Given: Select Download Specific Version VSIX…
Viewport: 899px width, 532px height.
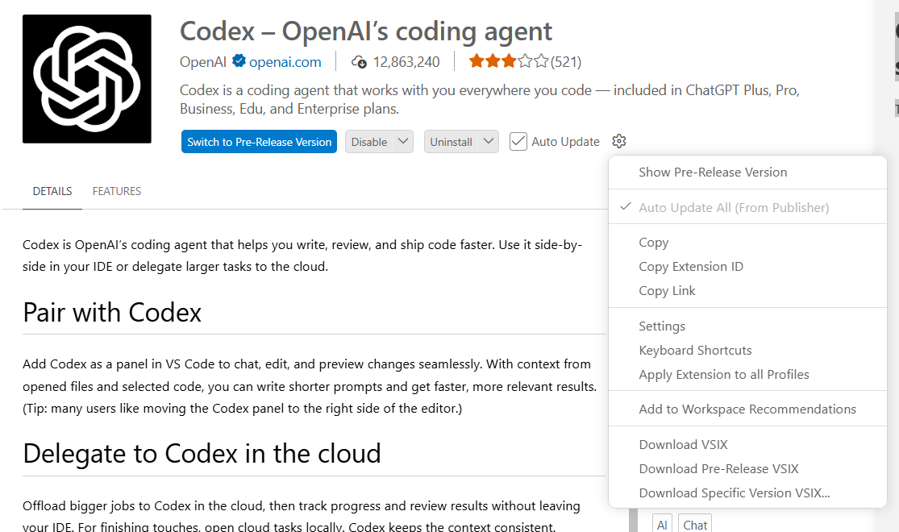Looking at the screenshot, I should 747,493.
